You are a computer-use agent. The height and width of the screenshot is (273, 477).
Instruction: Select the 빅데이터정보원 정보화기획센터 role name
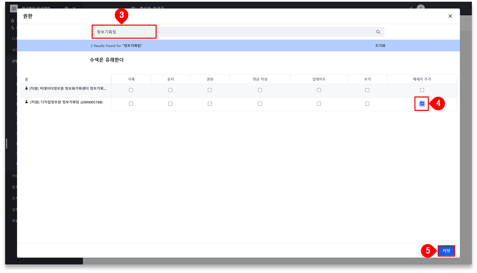pyautogui.click(x=68, y=88)
